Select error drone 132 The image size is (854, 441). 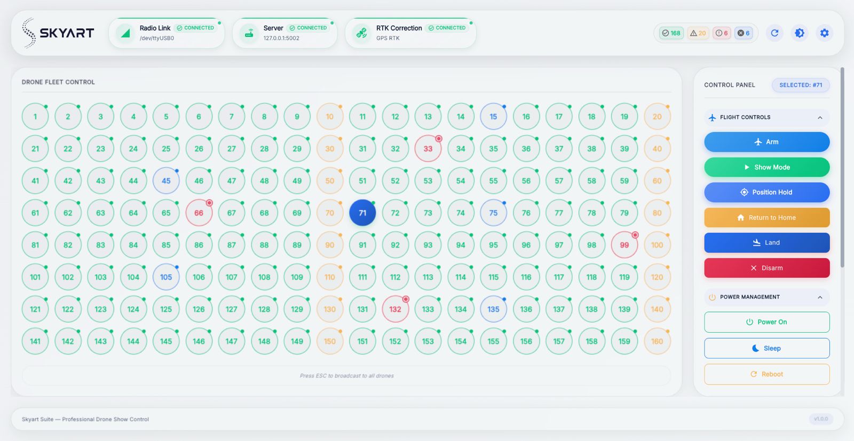[395, 309]
